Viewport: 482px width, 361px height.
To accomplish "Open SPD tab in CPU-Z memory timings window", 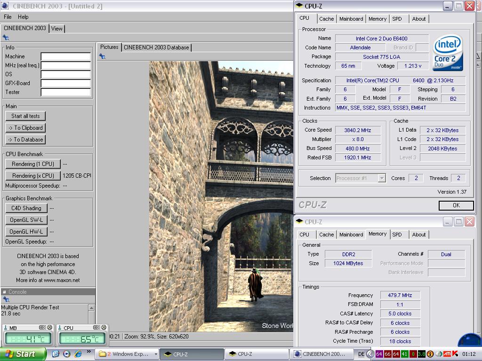I will [x=397, y=235].
